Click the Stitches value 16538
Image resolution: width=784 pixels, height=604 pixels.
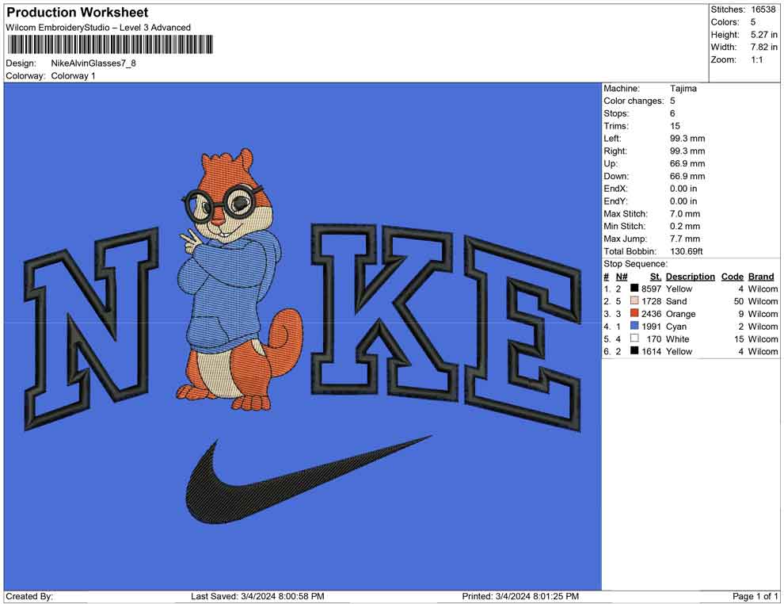click(x=763, y=10)
